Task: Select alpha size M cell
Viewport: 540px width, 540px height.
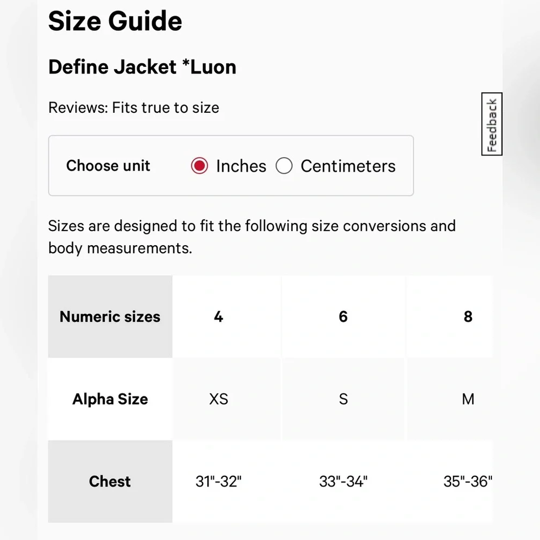Action: pyautogui.click(x=468, y=399)
